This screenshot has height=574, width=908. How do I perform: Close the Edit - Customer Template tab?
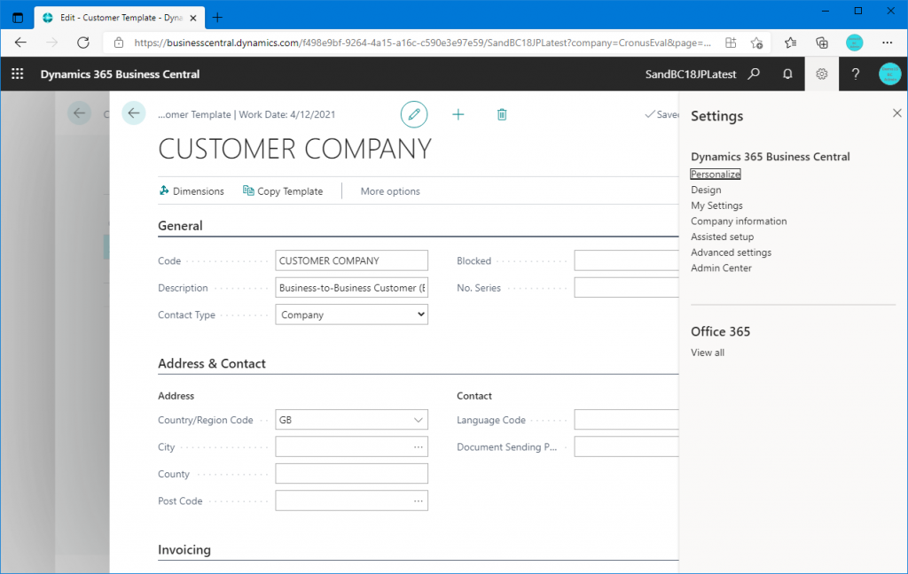(193, 18)
